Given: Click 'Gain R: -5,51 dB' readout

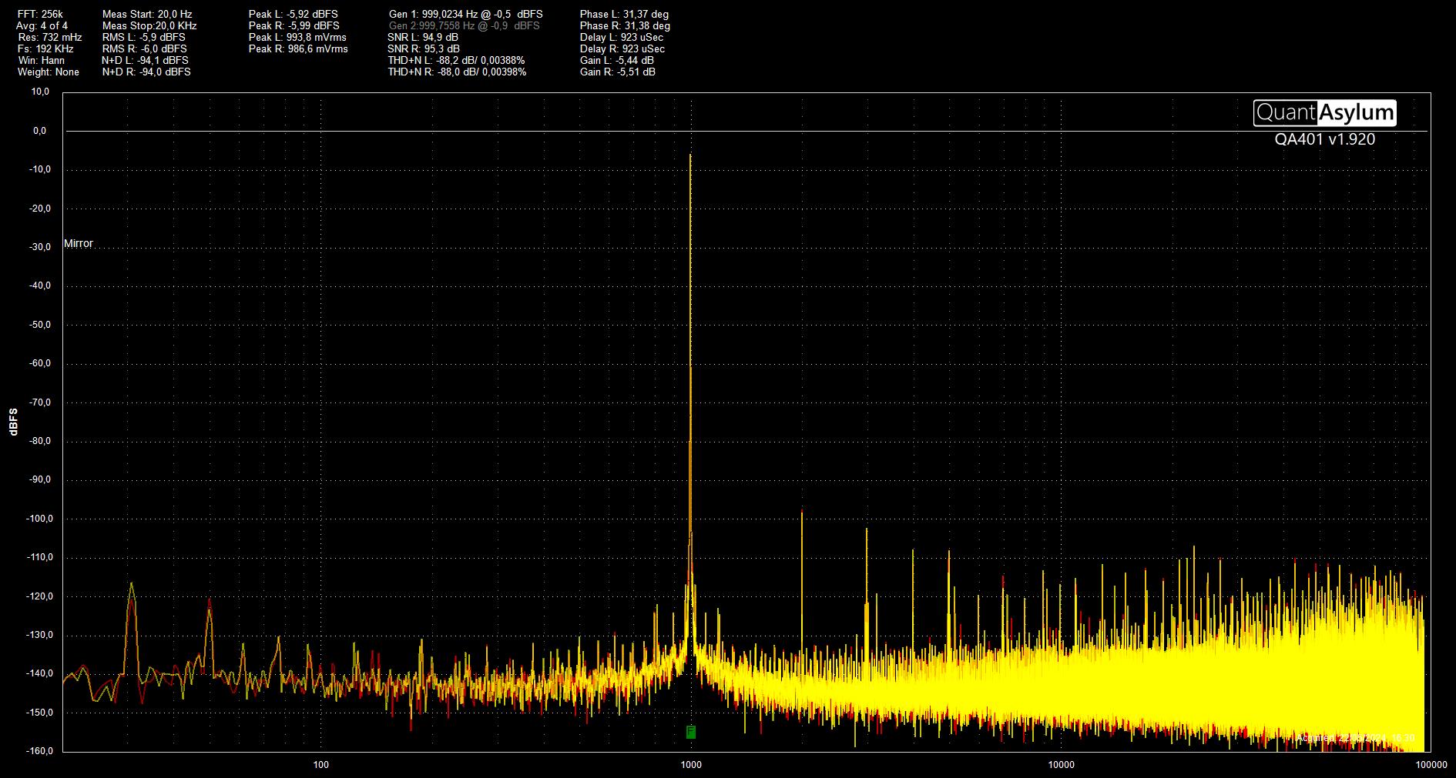Looking at the screenshot, I should click(618, 72).
